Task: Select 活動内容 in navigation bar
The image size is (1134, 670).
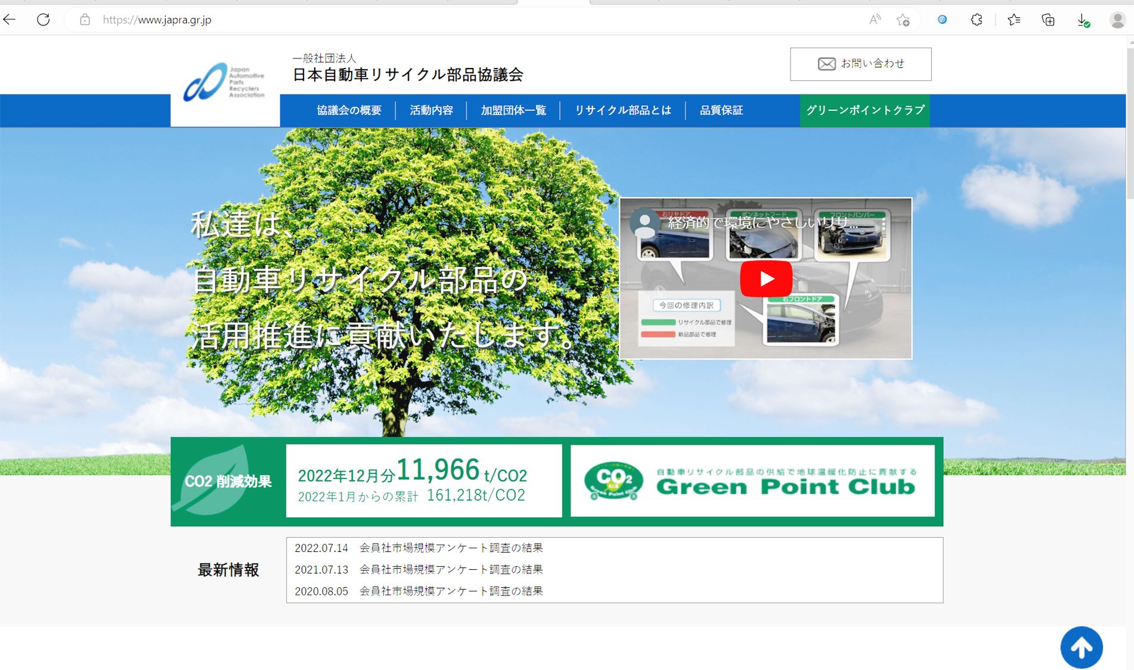Action: [x=431, y=110]
